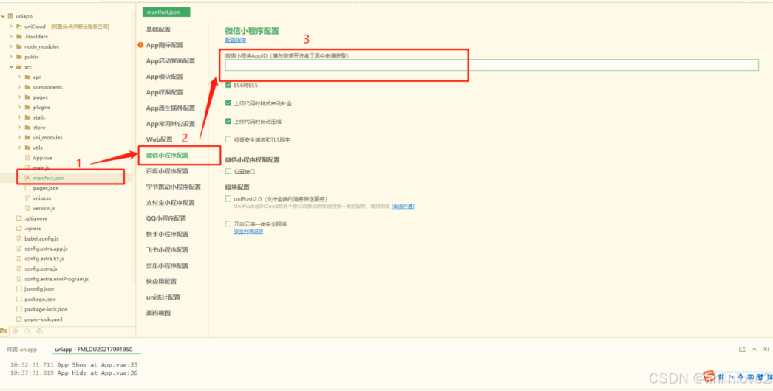Click the node_modules folder icon

tap(19, 46)
